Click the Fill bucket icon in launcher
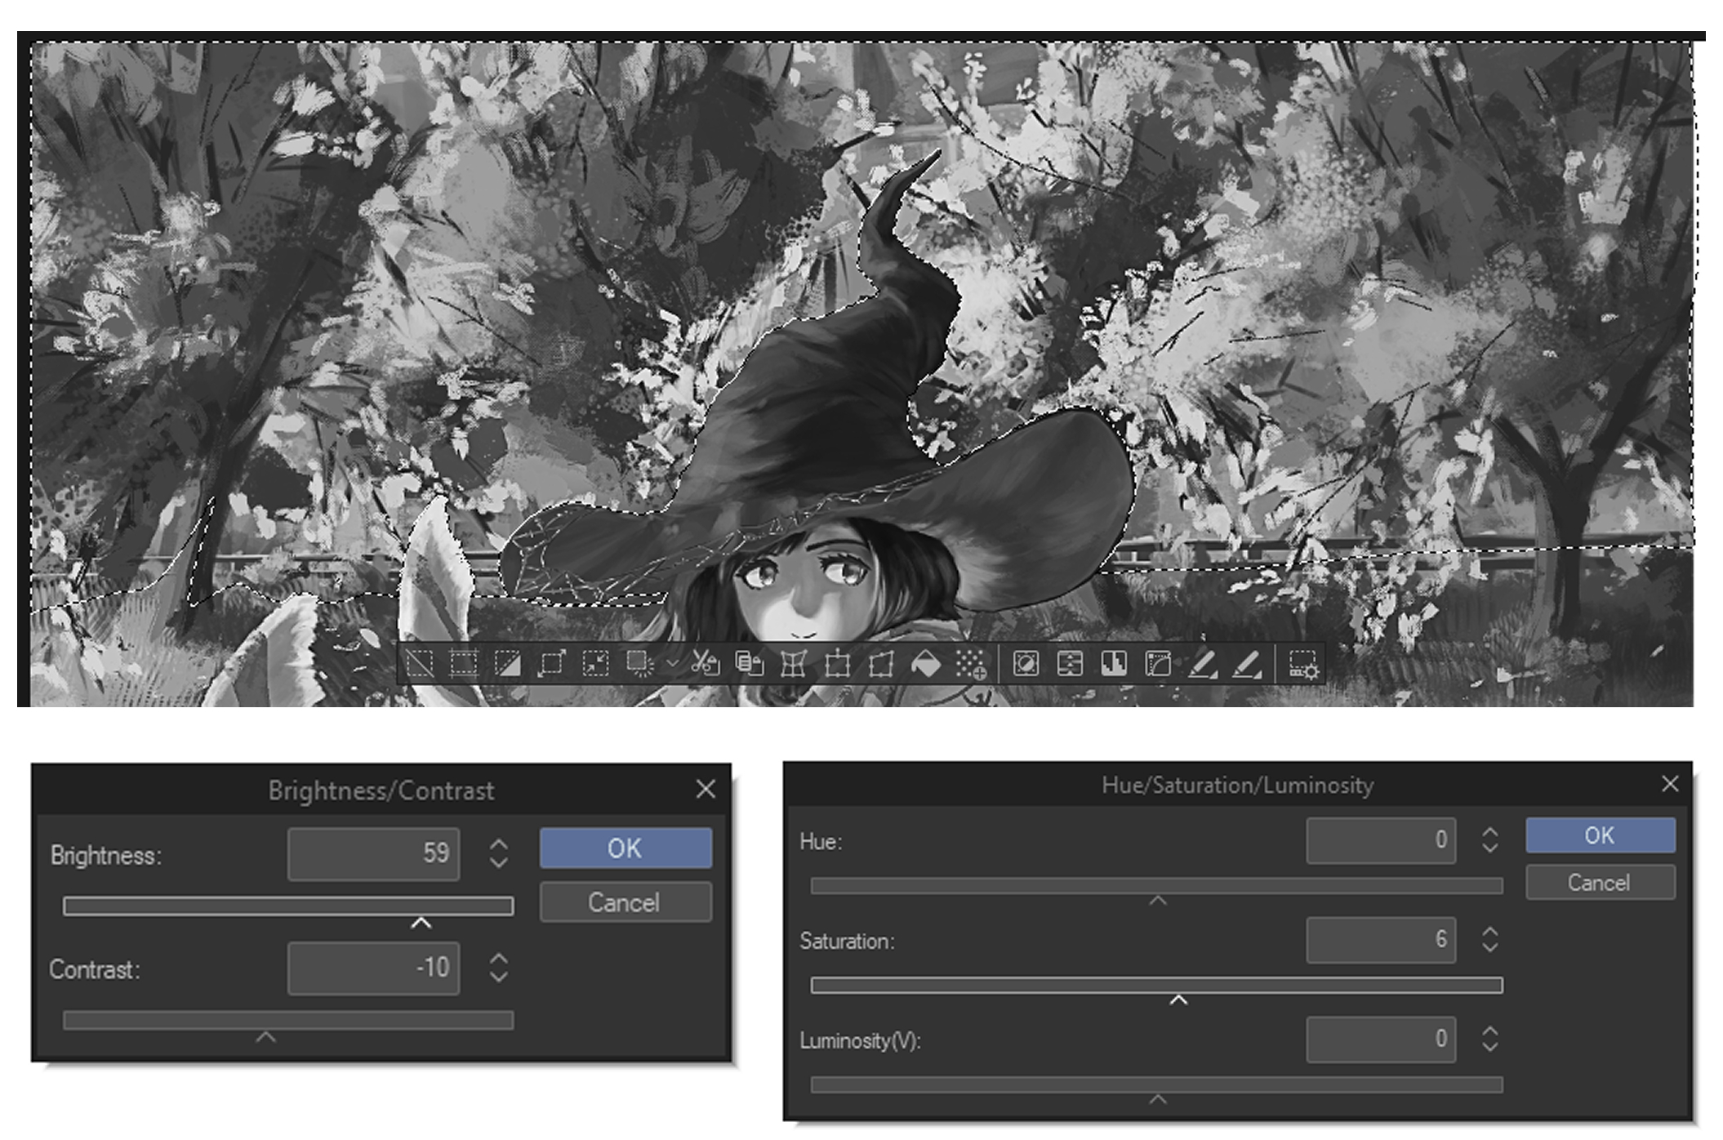Viewport: 1723px width, 1140px height. click(925, 663)
